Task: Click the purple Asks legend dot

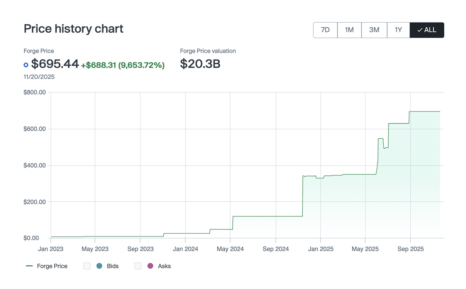Action: [150, 266]
